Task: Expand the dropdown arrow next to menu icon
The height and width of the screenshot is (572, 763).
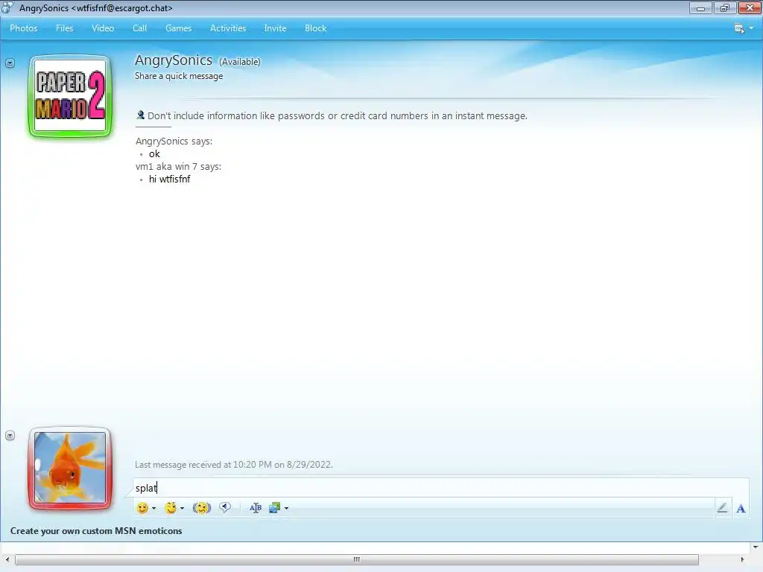Action: 751,28
